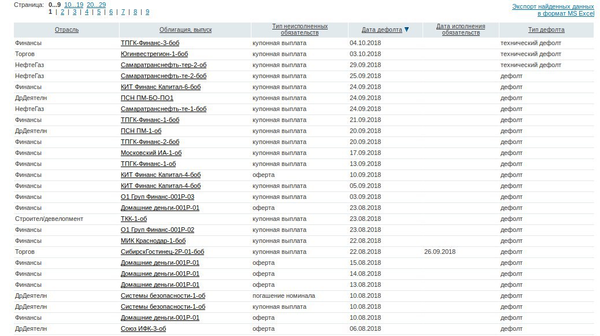
Task: Select the default date 17.09.2018 cell
Action: coord(365,153)
